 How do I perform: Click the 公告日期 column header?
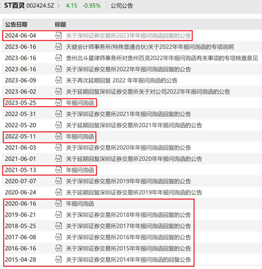(x=16, y=24)
